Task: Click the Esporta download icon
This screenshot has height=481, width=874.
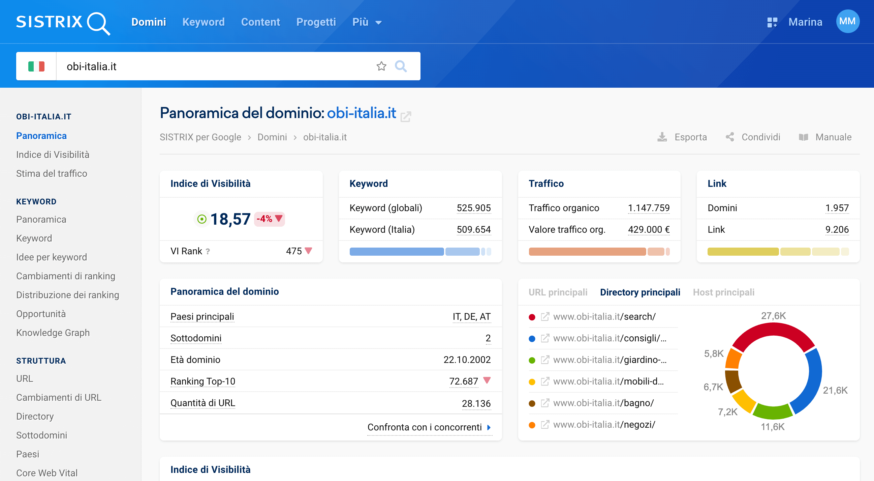Action: (x=662, y=137)
